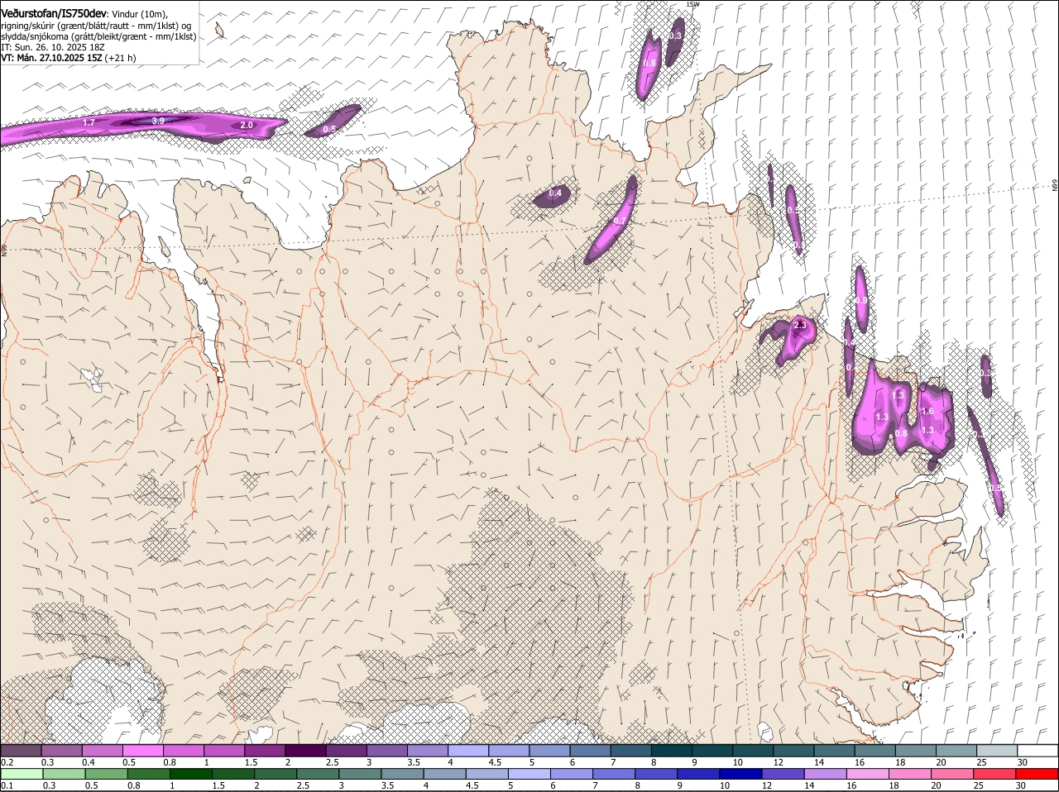This screenshot has height=792, width=1059.
Task: Select upper legend swatch from 1 to 1.5
Action: (x=224, y=751)
